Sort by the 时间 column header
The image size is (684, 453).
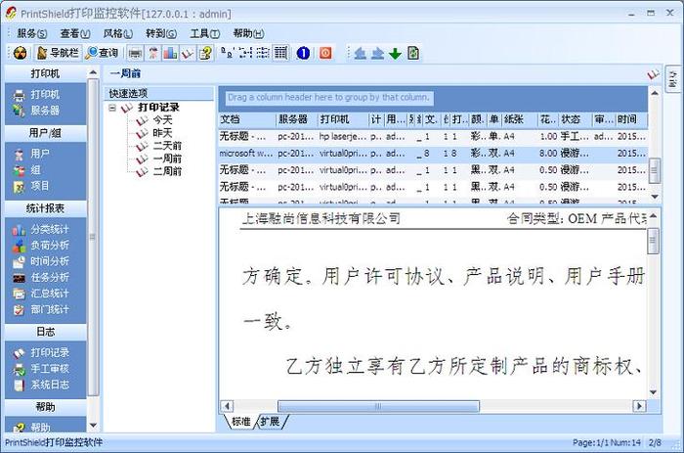tap(631, 119)
